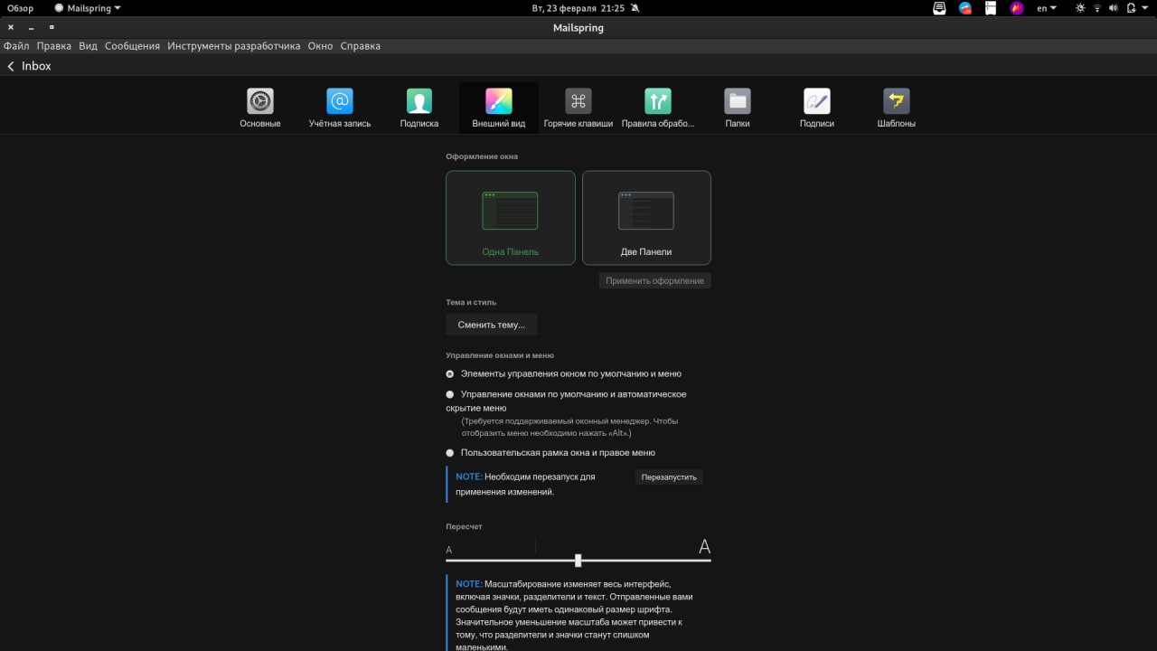
Task: Open the Справка menu
Action: [x=361, y=46]
